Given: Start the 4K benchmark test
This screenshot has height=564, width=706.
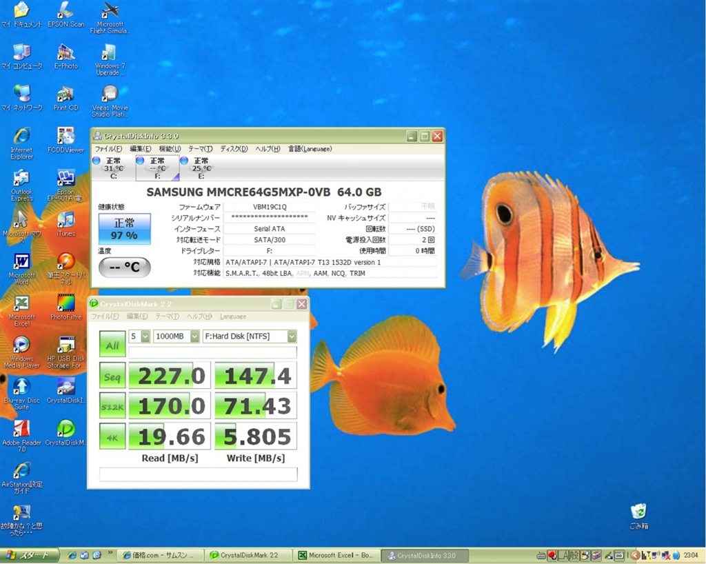Looking at the screenshot, I should click(112, 436).
